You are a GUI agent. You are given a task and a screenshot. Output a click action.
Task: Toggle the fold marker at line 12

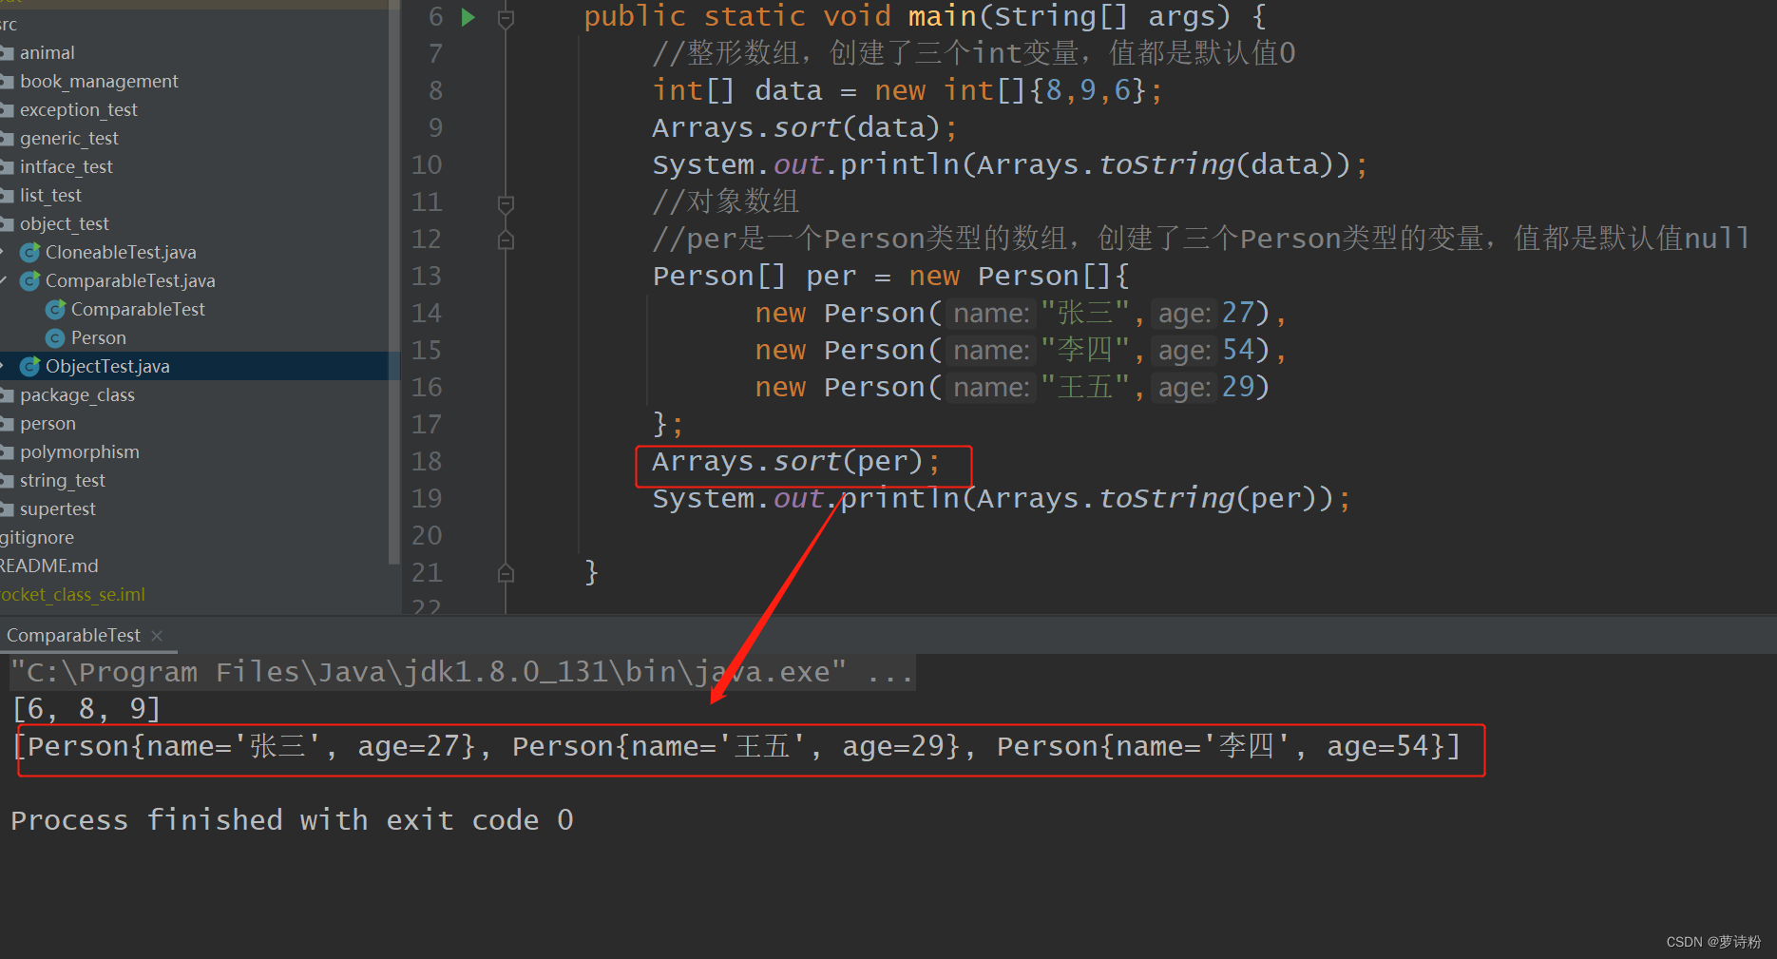506,240
